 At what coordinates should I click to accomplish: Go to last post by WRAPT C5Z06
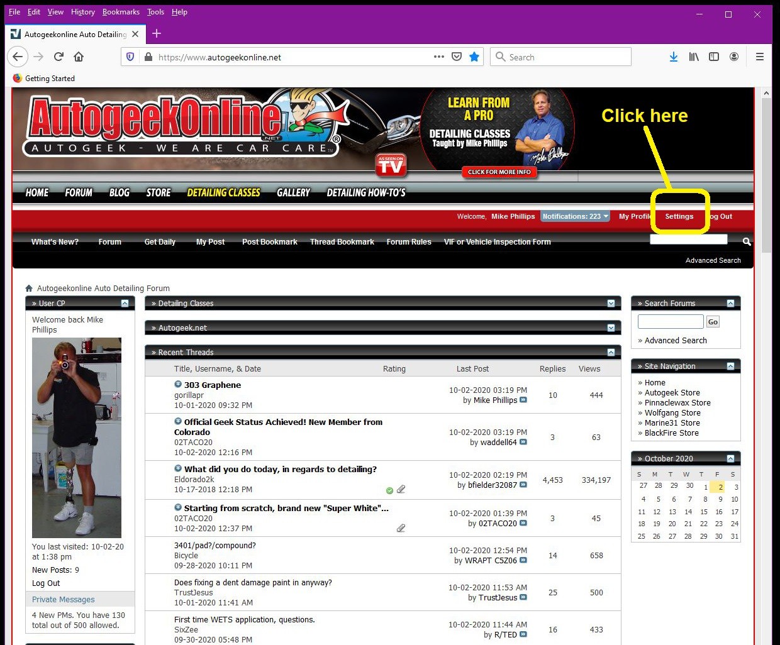tap(523, 560)
